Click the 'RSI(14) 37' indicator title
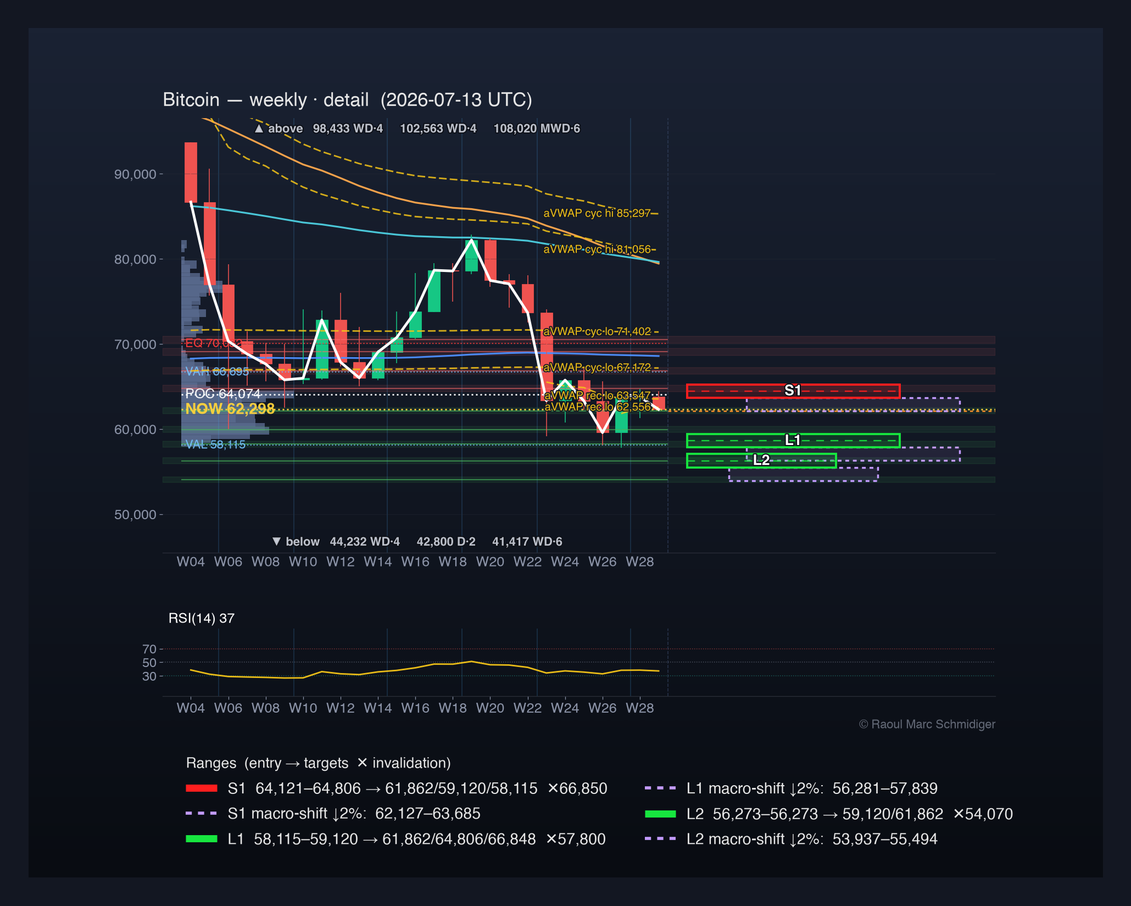 pos(202,618)
